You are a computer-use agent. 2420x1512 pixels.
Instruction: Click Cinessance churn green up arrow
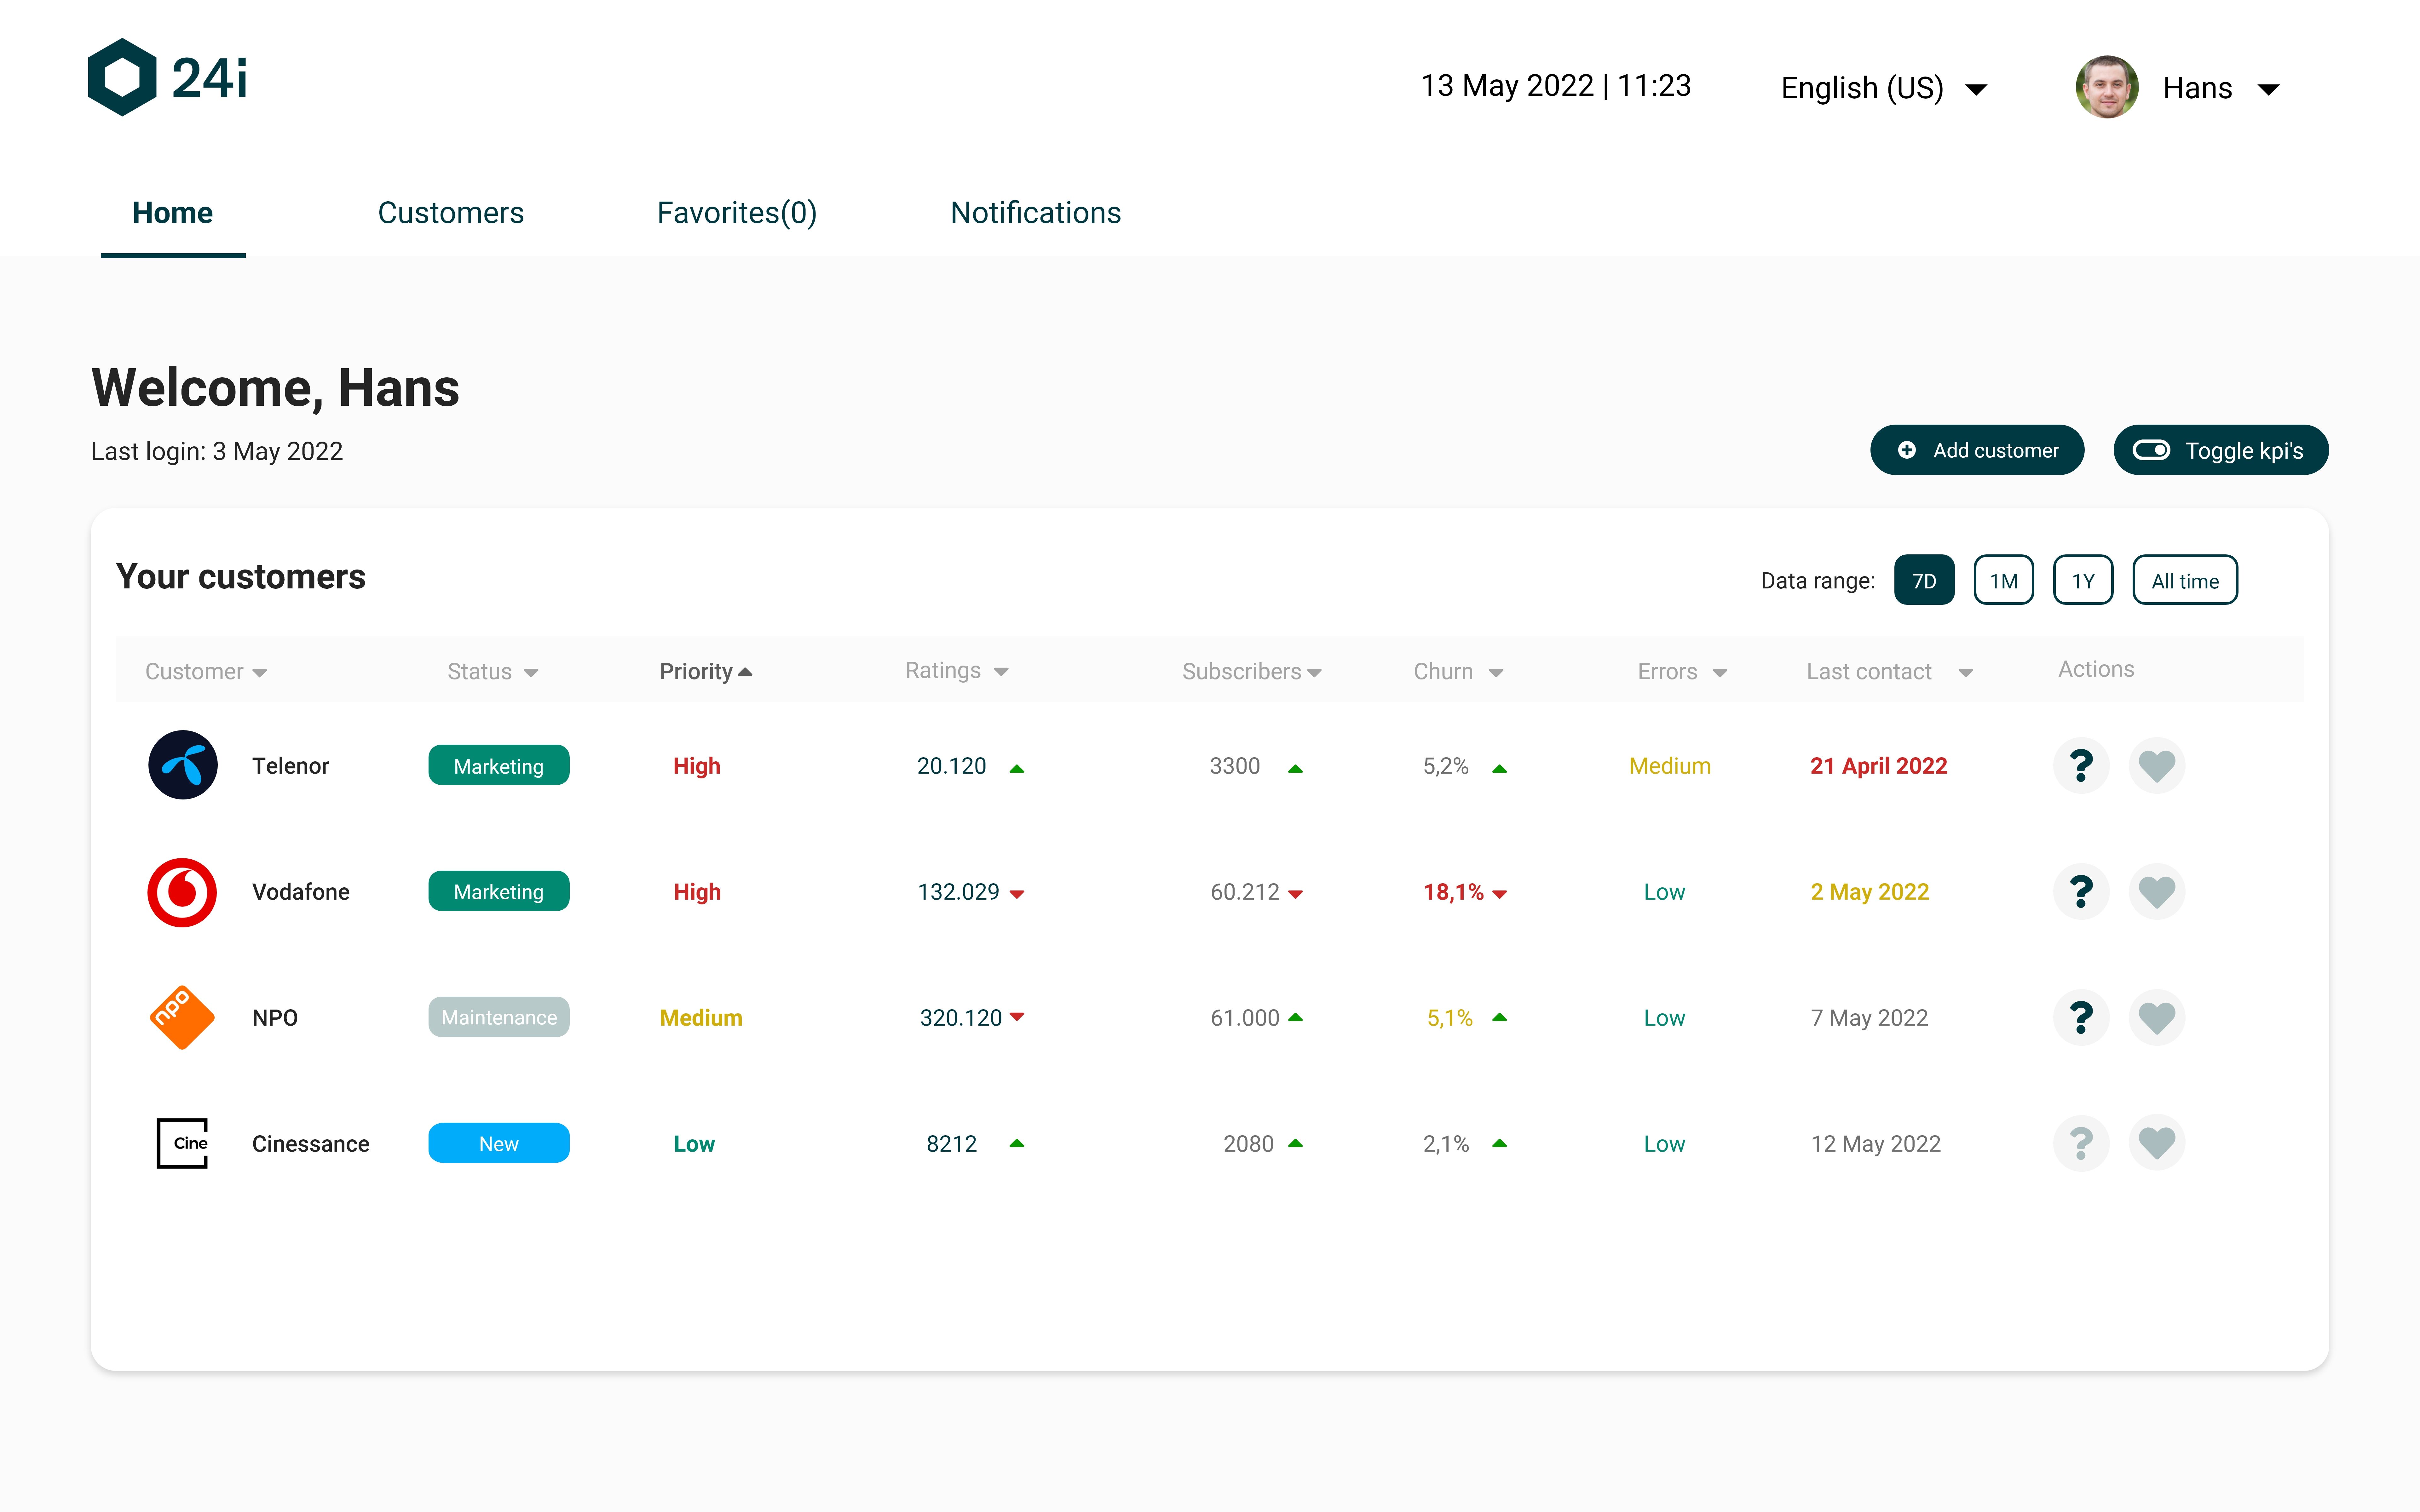click(x=1499, y=1143)
